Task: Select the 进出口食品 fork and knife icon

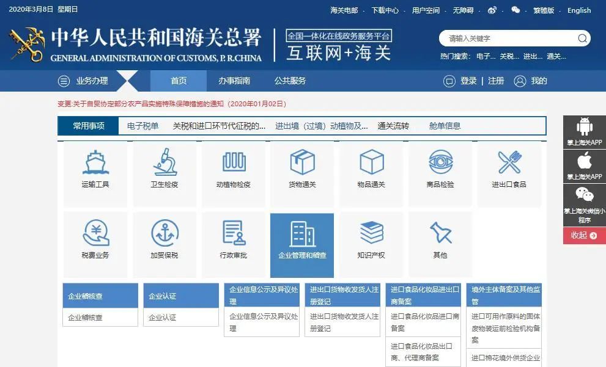Action: click(509, 162)
